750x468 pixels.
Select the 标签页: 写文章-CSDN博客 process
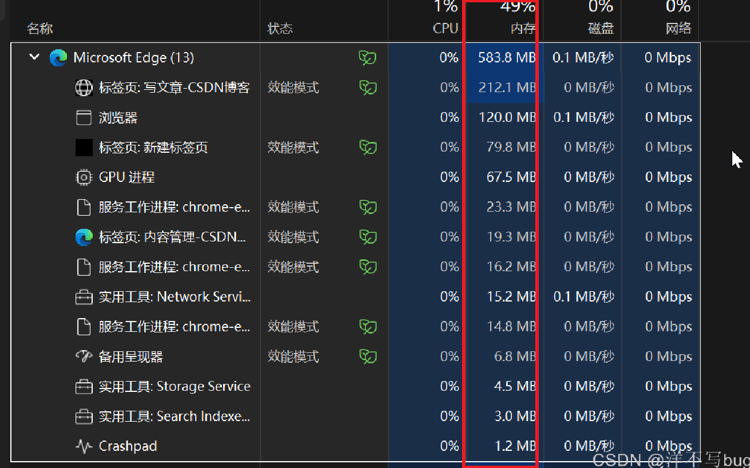click(x=174, y=88)
